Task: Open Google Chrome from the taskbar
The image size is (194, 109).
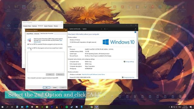Action: tap(92, 107)
